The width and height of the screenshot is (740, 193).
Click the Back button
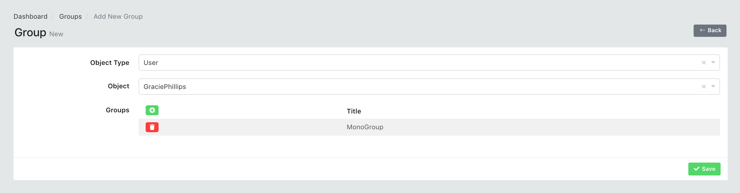click(710, 31)
